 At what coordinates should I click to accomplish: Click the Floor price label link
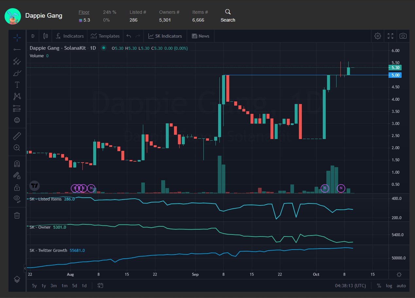point(84,12)
